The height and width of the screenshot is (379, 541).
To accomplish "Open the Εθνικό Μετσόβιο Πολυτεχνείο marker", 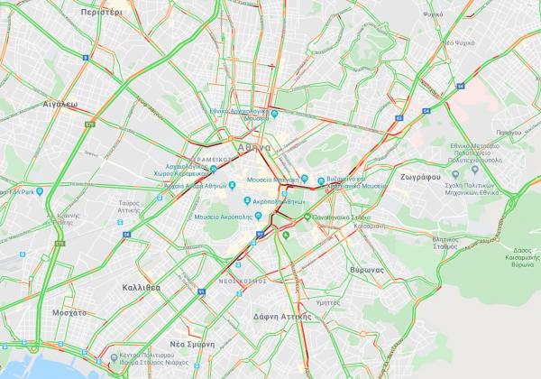I will 475,170.
